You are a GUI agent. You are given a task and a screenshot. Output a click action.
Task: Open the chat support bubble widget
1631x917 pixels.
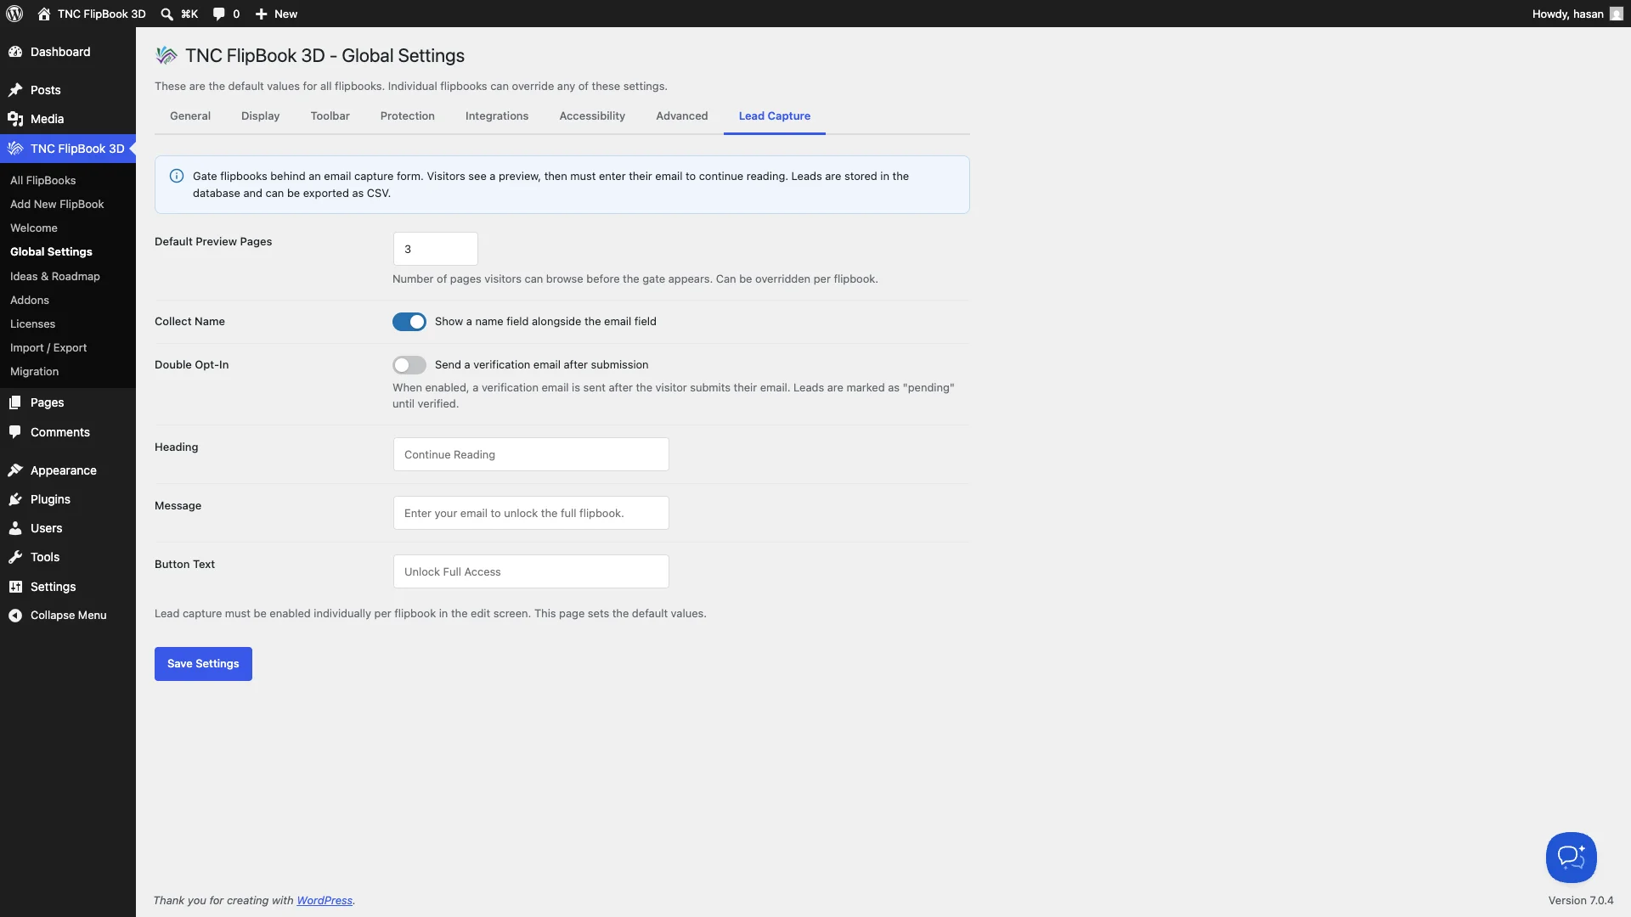(1571, 858)
